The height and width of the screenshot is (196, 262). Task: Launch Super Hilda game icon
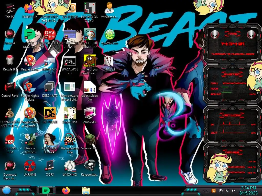click(70, 113)
